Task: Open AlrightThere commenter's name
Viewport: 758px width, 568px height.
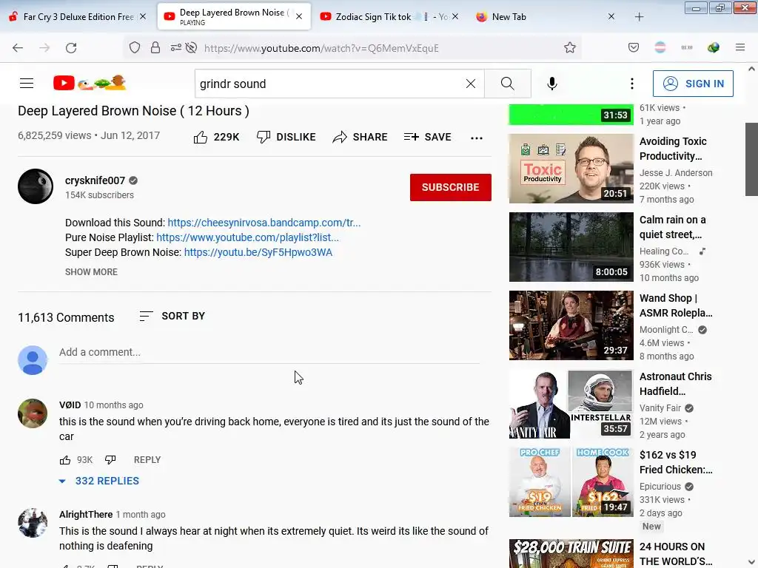Action: [x=86, y=515]
